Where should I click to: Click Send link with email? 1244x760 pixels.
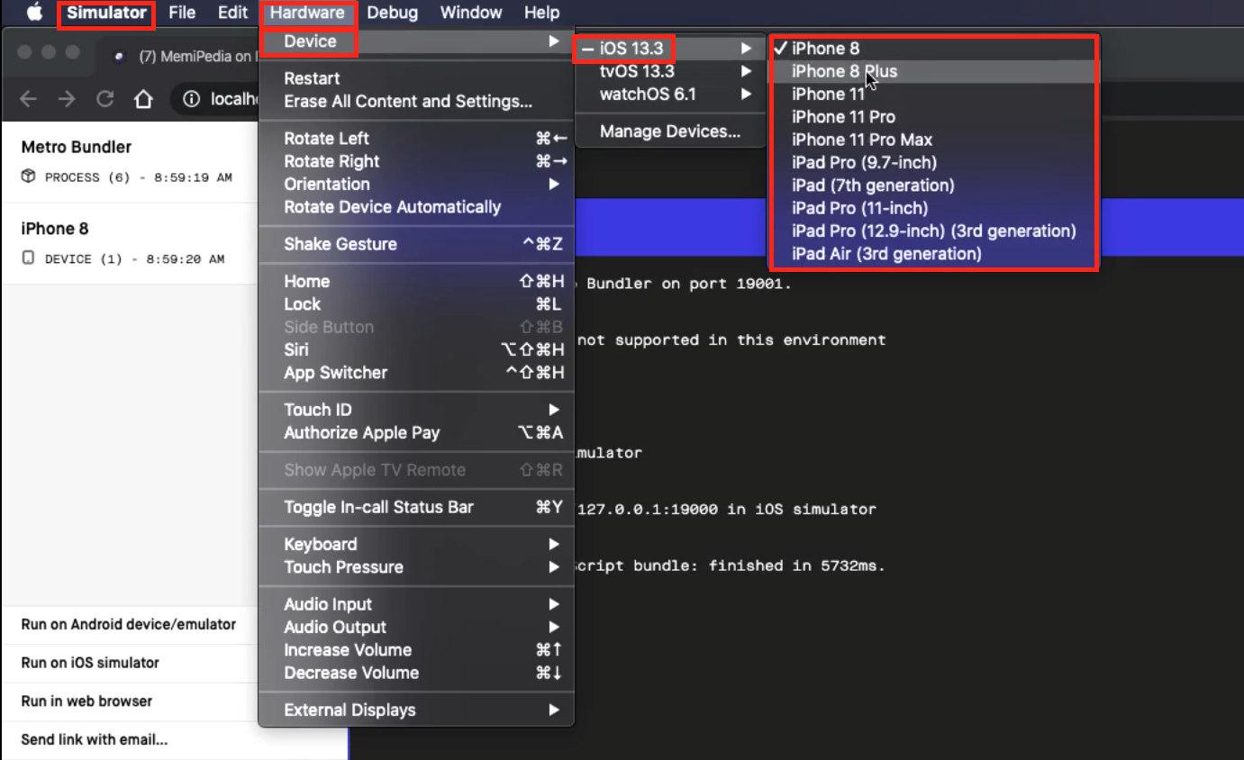[x=95, y=740]
